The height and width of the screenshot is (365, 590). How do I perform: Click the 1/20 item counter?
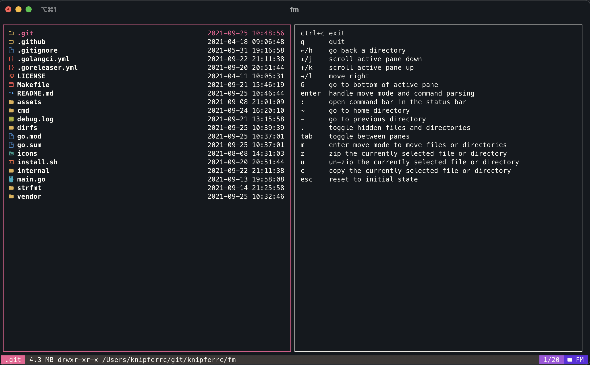[551, 360]
